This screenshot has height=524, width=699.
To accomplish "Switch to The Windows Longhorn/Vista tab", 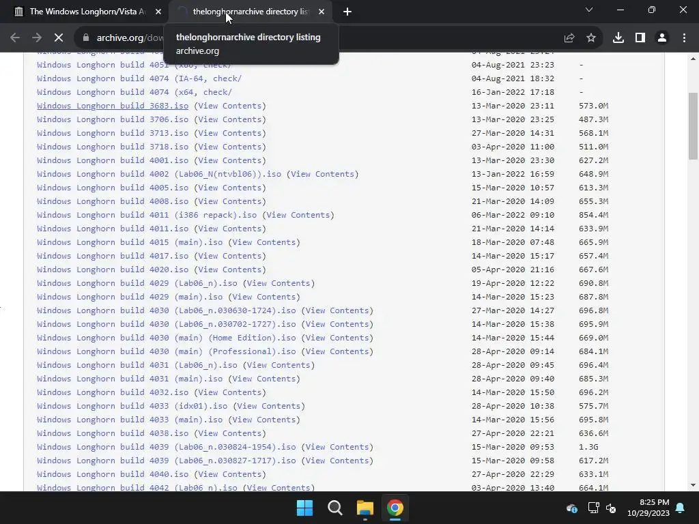I will (87, 12).
